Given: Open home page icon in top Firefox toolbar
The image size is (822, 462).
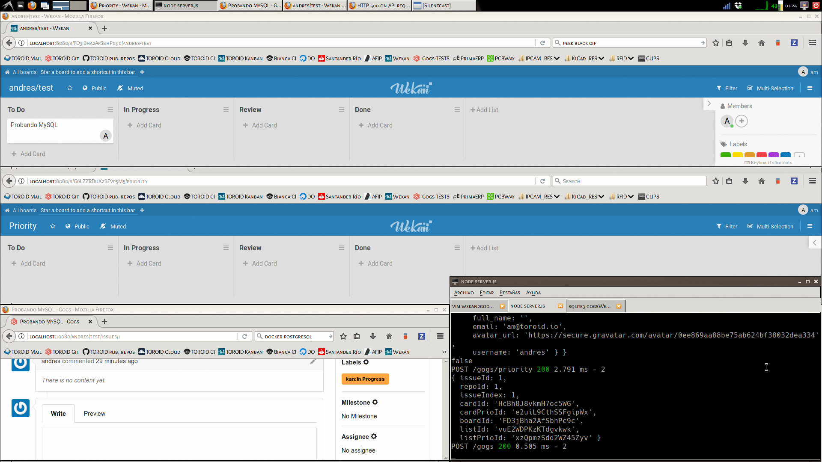Looking at the screenshot, I should (x=762, y=43).
